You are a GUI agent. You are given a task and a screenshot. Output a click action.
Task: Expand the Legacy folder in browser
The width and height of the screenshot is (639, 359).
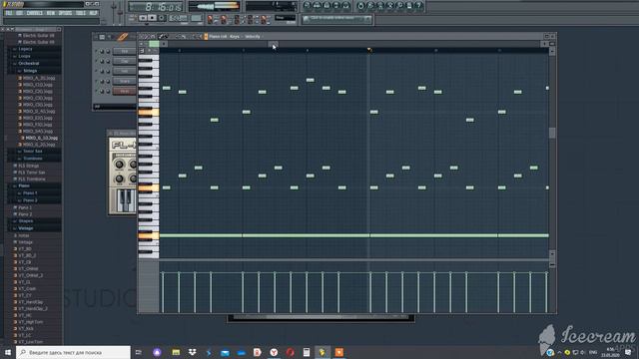[25, 49]
